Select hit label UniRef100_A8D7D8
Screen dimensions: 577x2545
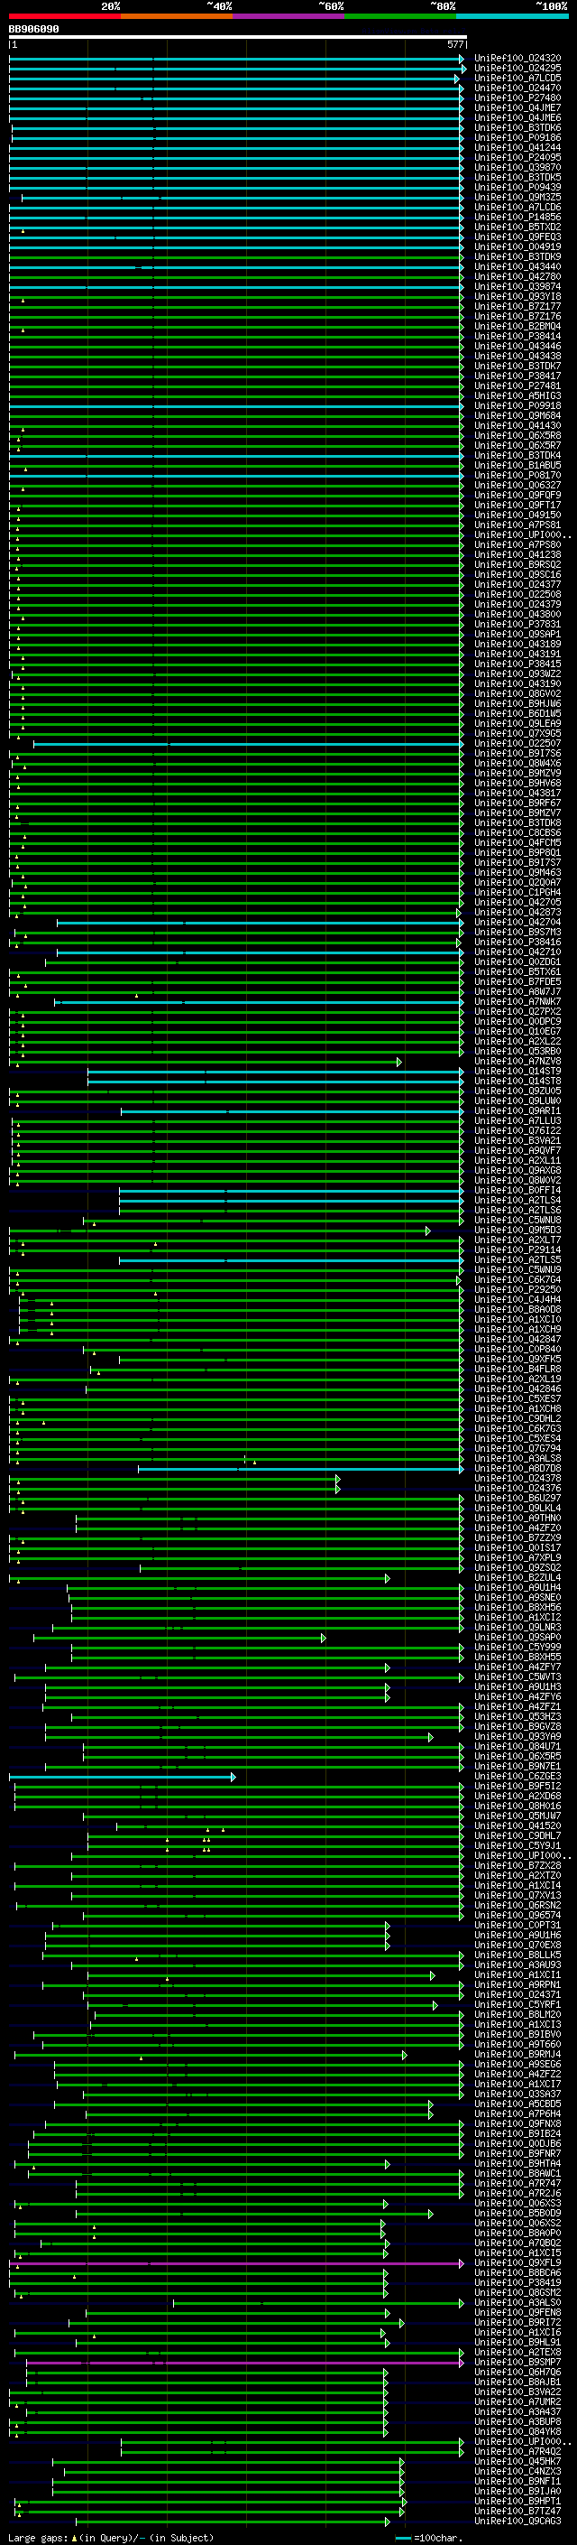(517, 1469)
